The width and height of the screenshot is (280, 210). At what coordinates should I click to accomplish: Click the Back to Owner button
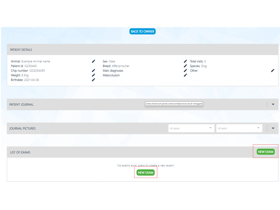pyautogui.click(x=142, y=31)
